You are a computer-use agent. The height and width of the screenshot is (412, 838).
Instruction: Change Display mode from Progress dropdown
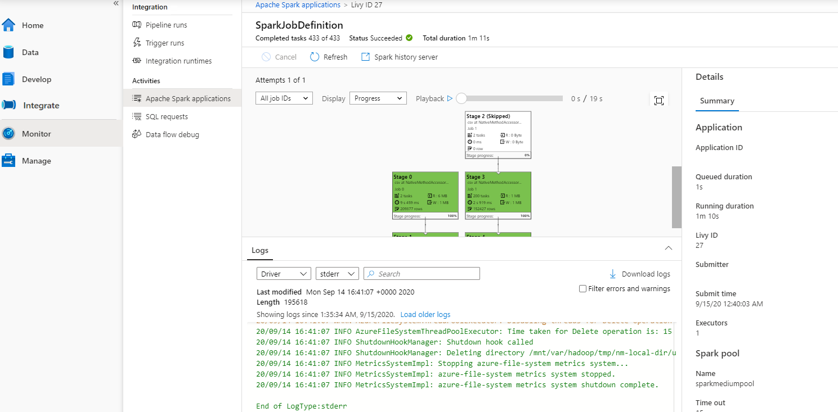coord(378,98)
